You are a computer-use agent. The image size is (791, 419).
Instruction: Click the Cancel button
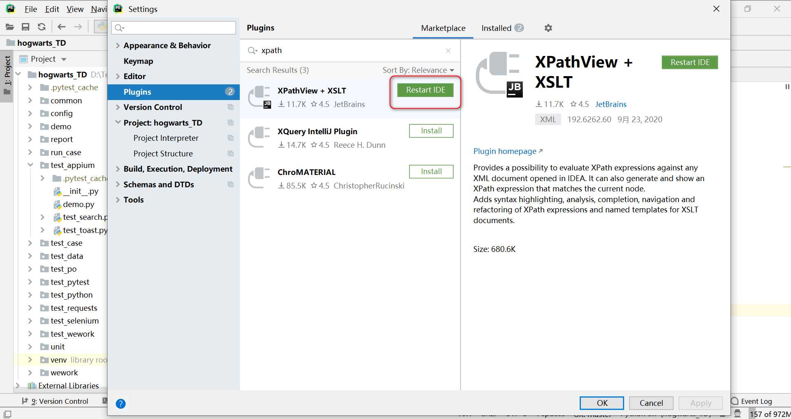pyautogui.click(x=651, y=403)
